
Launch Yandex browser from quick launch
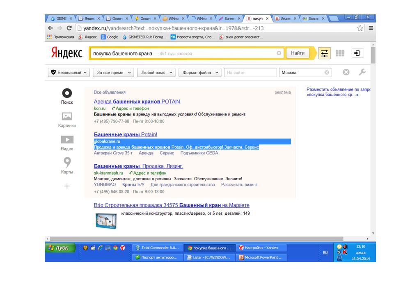point(123,248)
